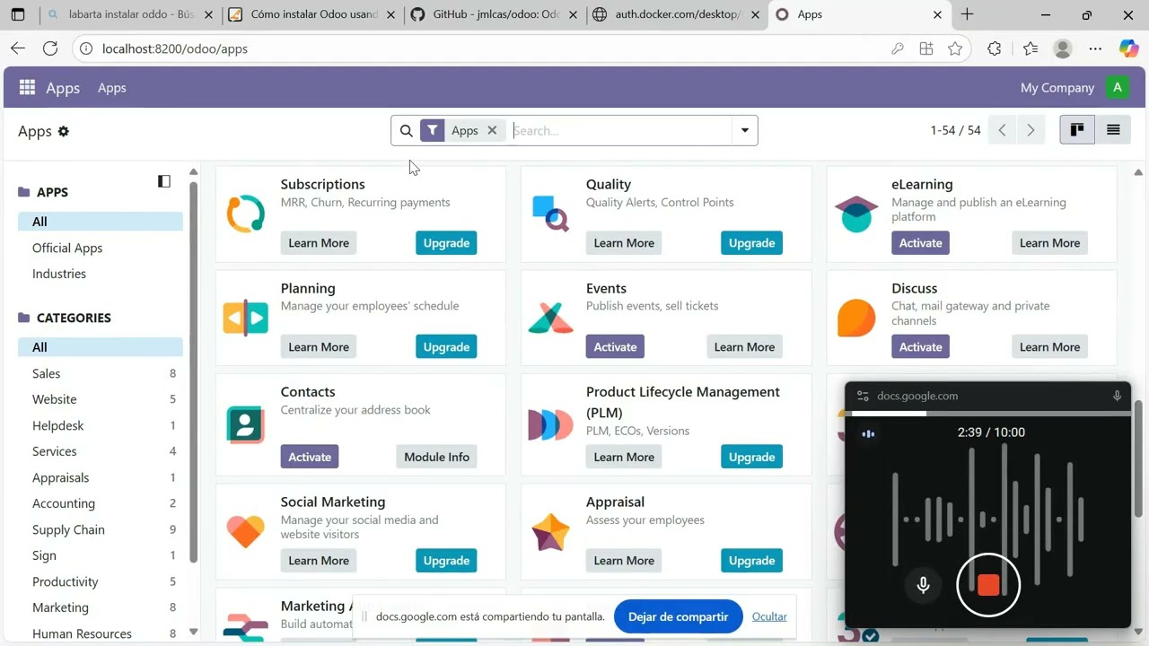Select Industries in sidebar
This screenshot has height=646, width=1149.
pyautogui.click(x=59, y=274)
